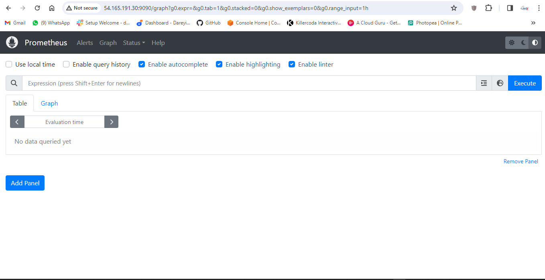Switch to the Graph tab
The height and width of the screenshot is (280, 545).
pyautogui.click(x=49, y=103)
